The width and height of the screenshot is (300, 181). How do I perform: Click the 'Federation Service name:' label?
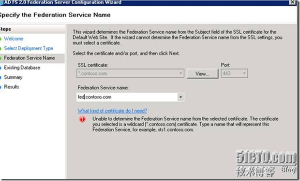pyautogui.click(x=103, y=88)
